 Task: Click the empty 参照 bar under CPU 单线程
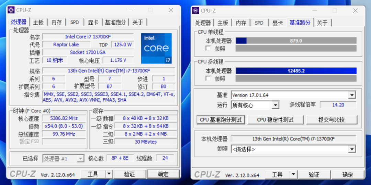pyautogui.click(x=296, y=48)
